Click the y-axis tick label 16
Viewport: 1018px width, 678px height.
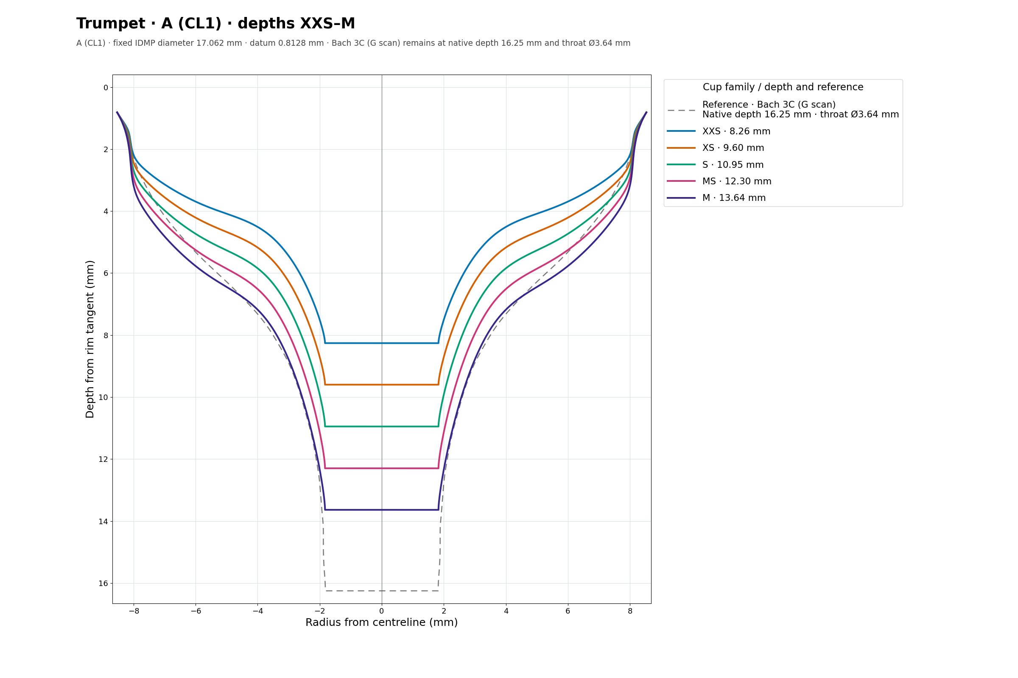103,584
